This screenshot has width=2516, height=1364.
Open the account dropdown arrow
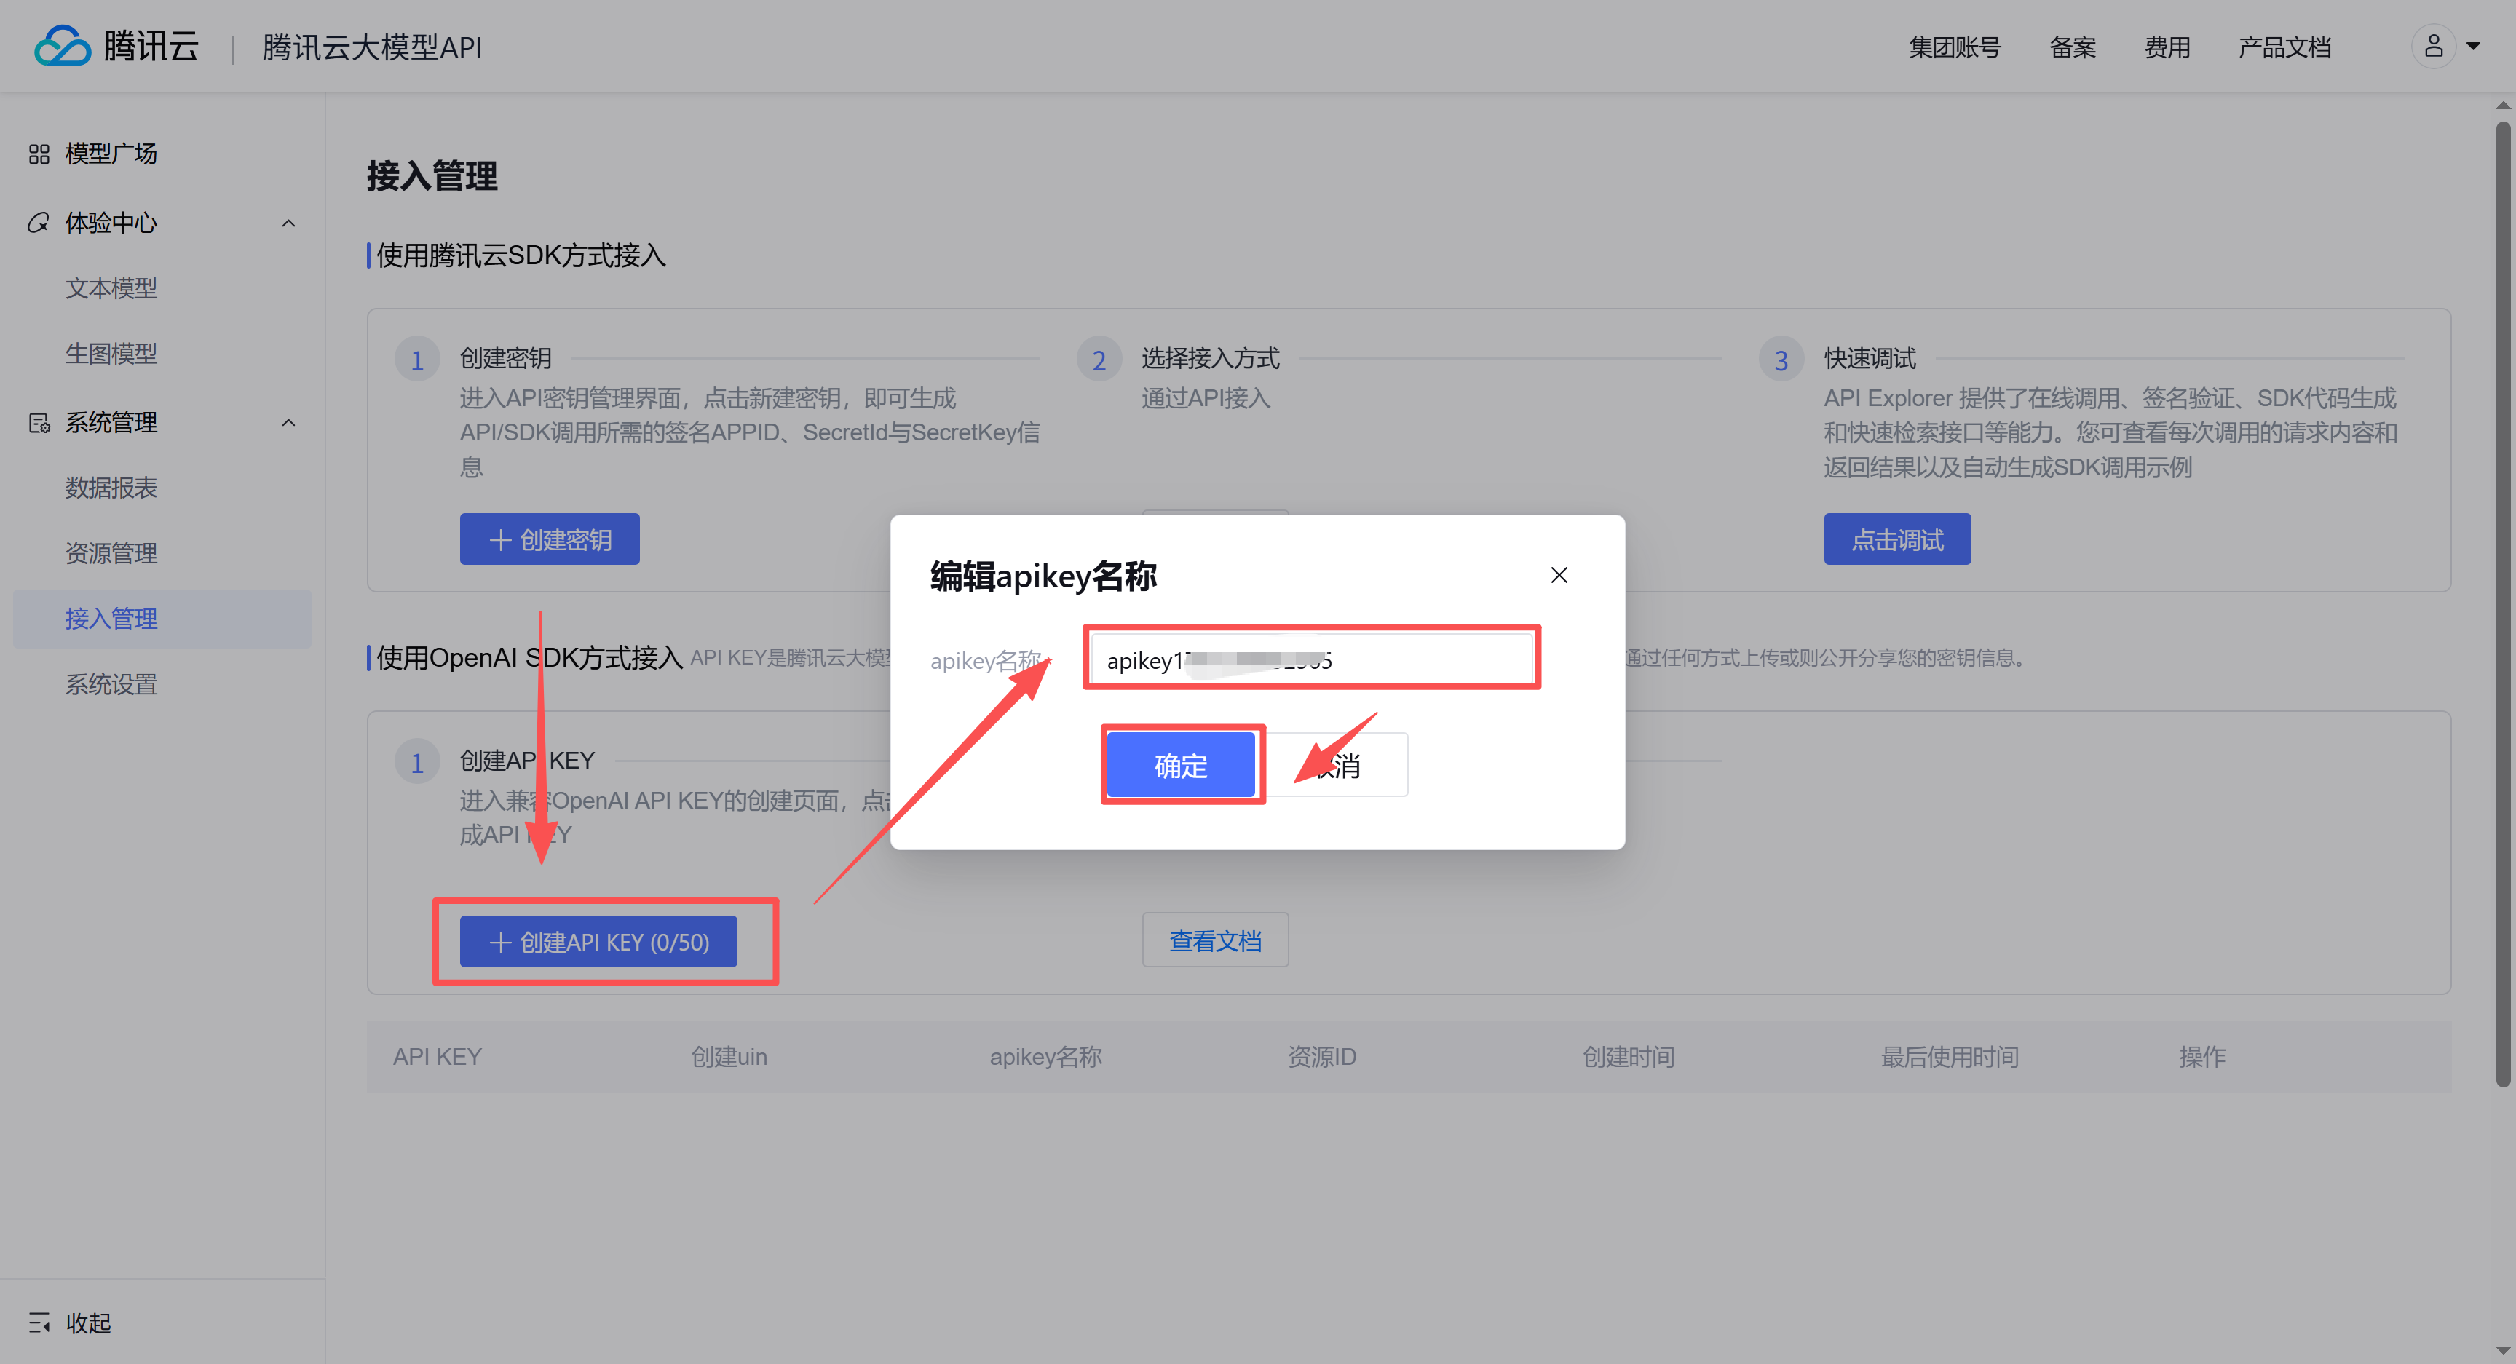tap(2473, 46)
